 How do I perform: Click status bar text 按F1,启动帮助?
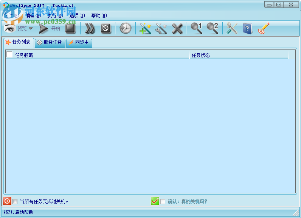[x=19, y=212]
